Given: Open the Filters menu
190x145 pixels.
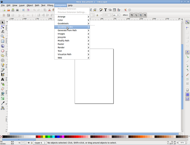Looking at the screenshot, I should pos(50,5).
